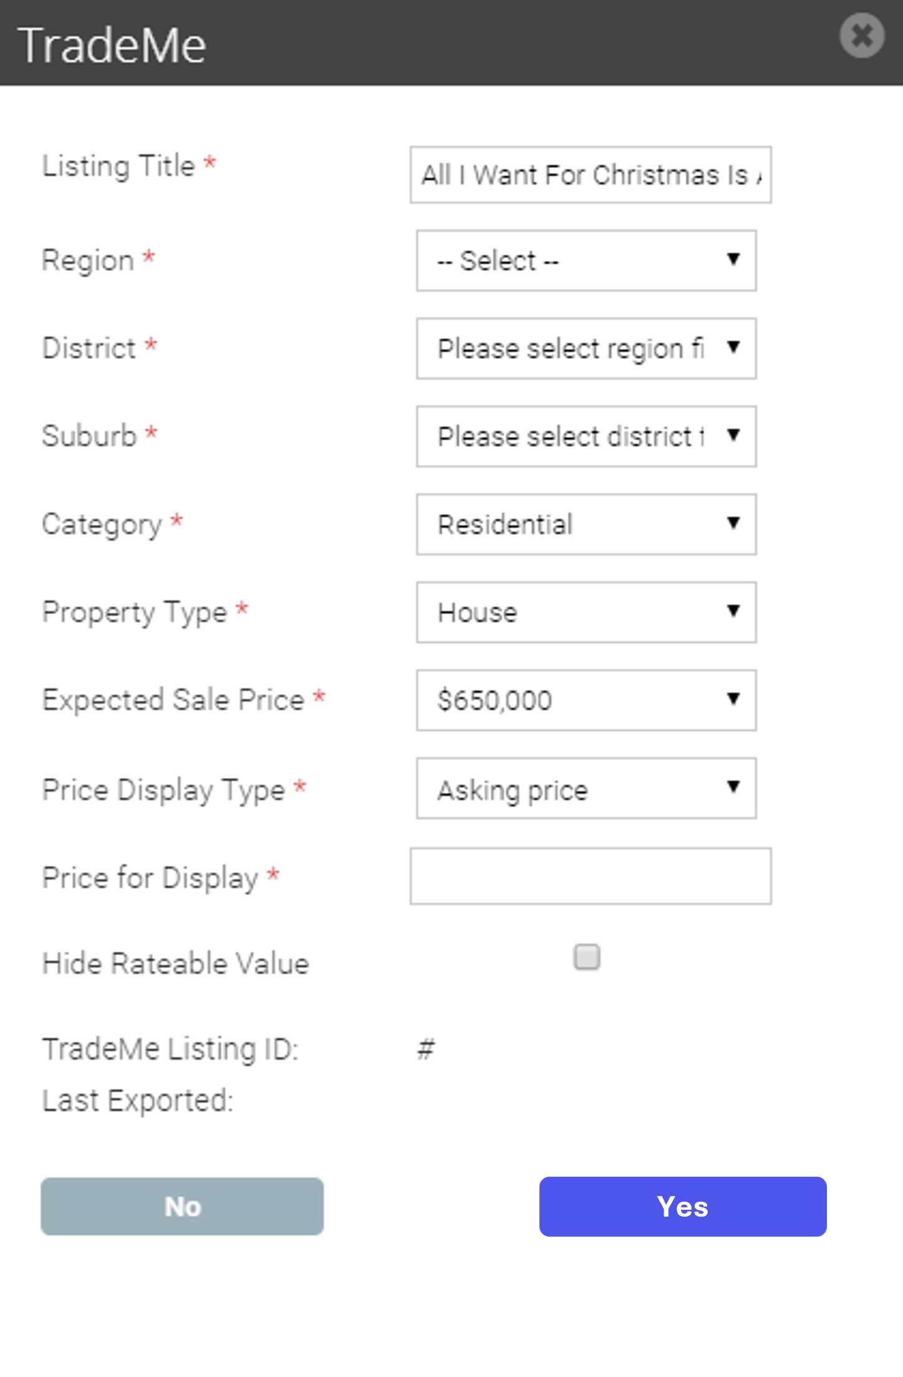903x1377 pixels.
Task: Change the Category from Residential
Action: coord(586,524)
